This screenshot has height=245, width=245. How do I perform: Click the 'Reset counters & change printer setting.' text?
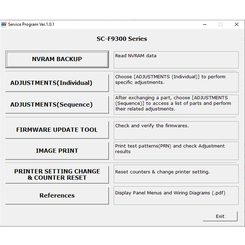162,172
